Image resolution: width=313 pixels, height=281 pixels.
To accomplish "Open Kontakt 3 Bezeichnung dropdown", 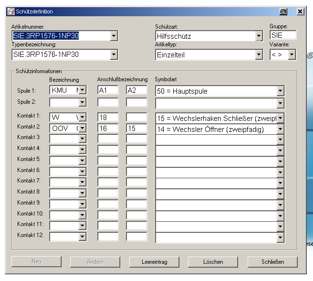I will tap(83, 139).
